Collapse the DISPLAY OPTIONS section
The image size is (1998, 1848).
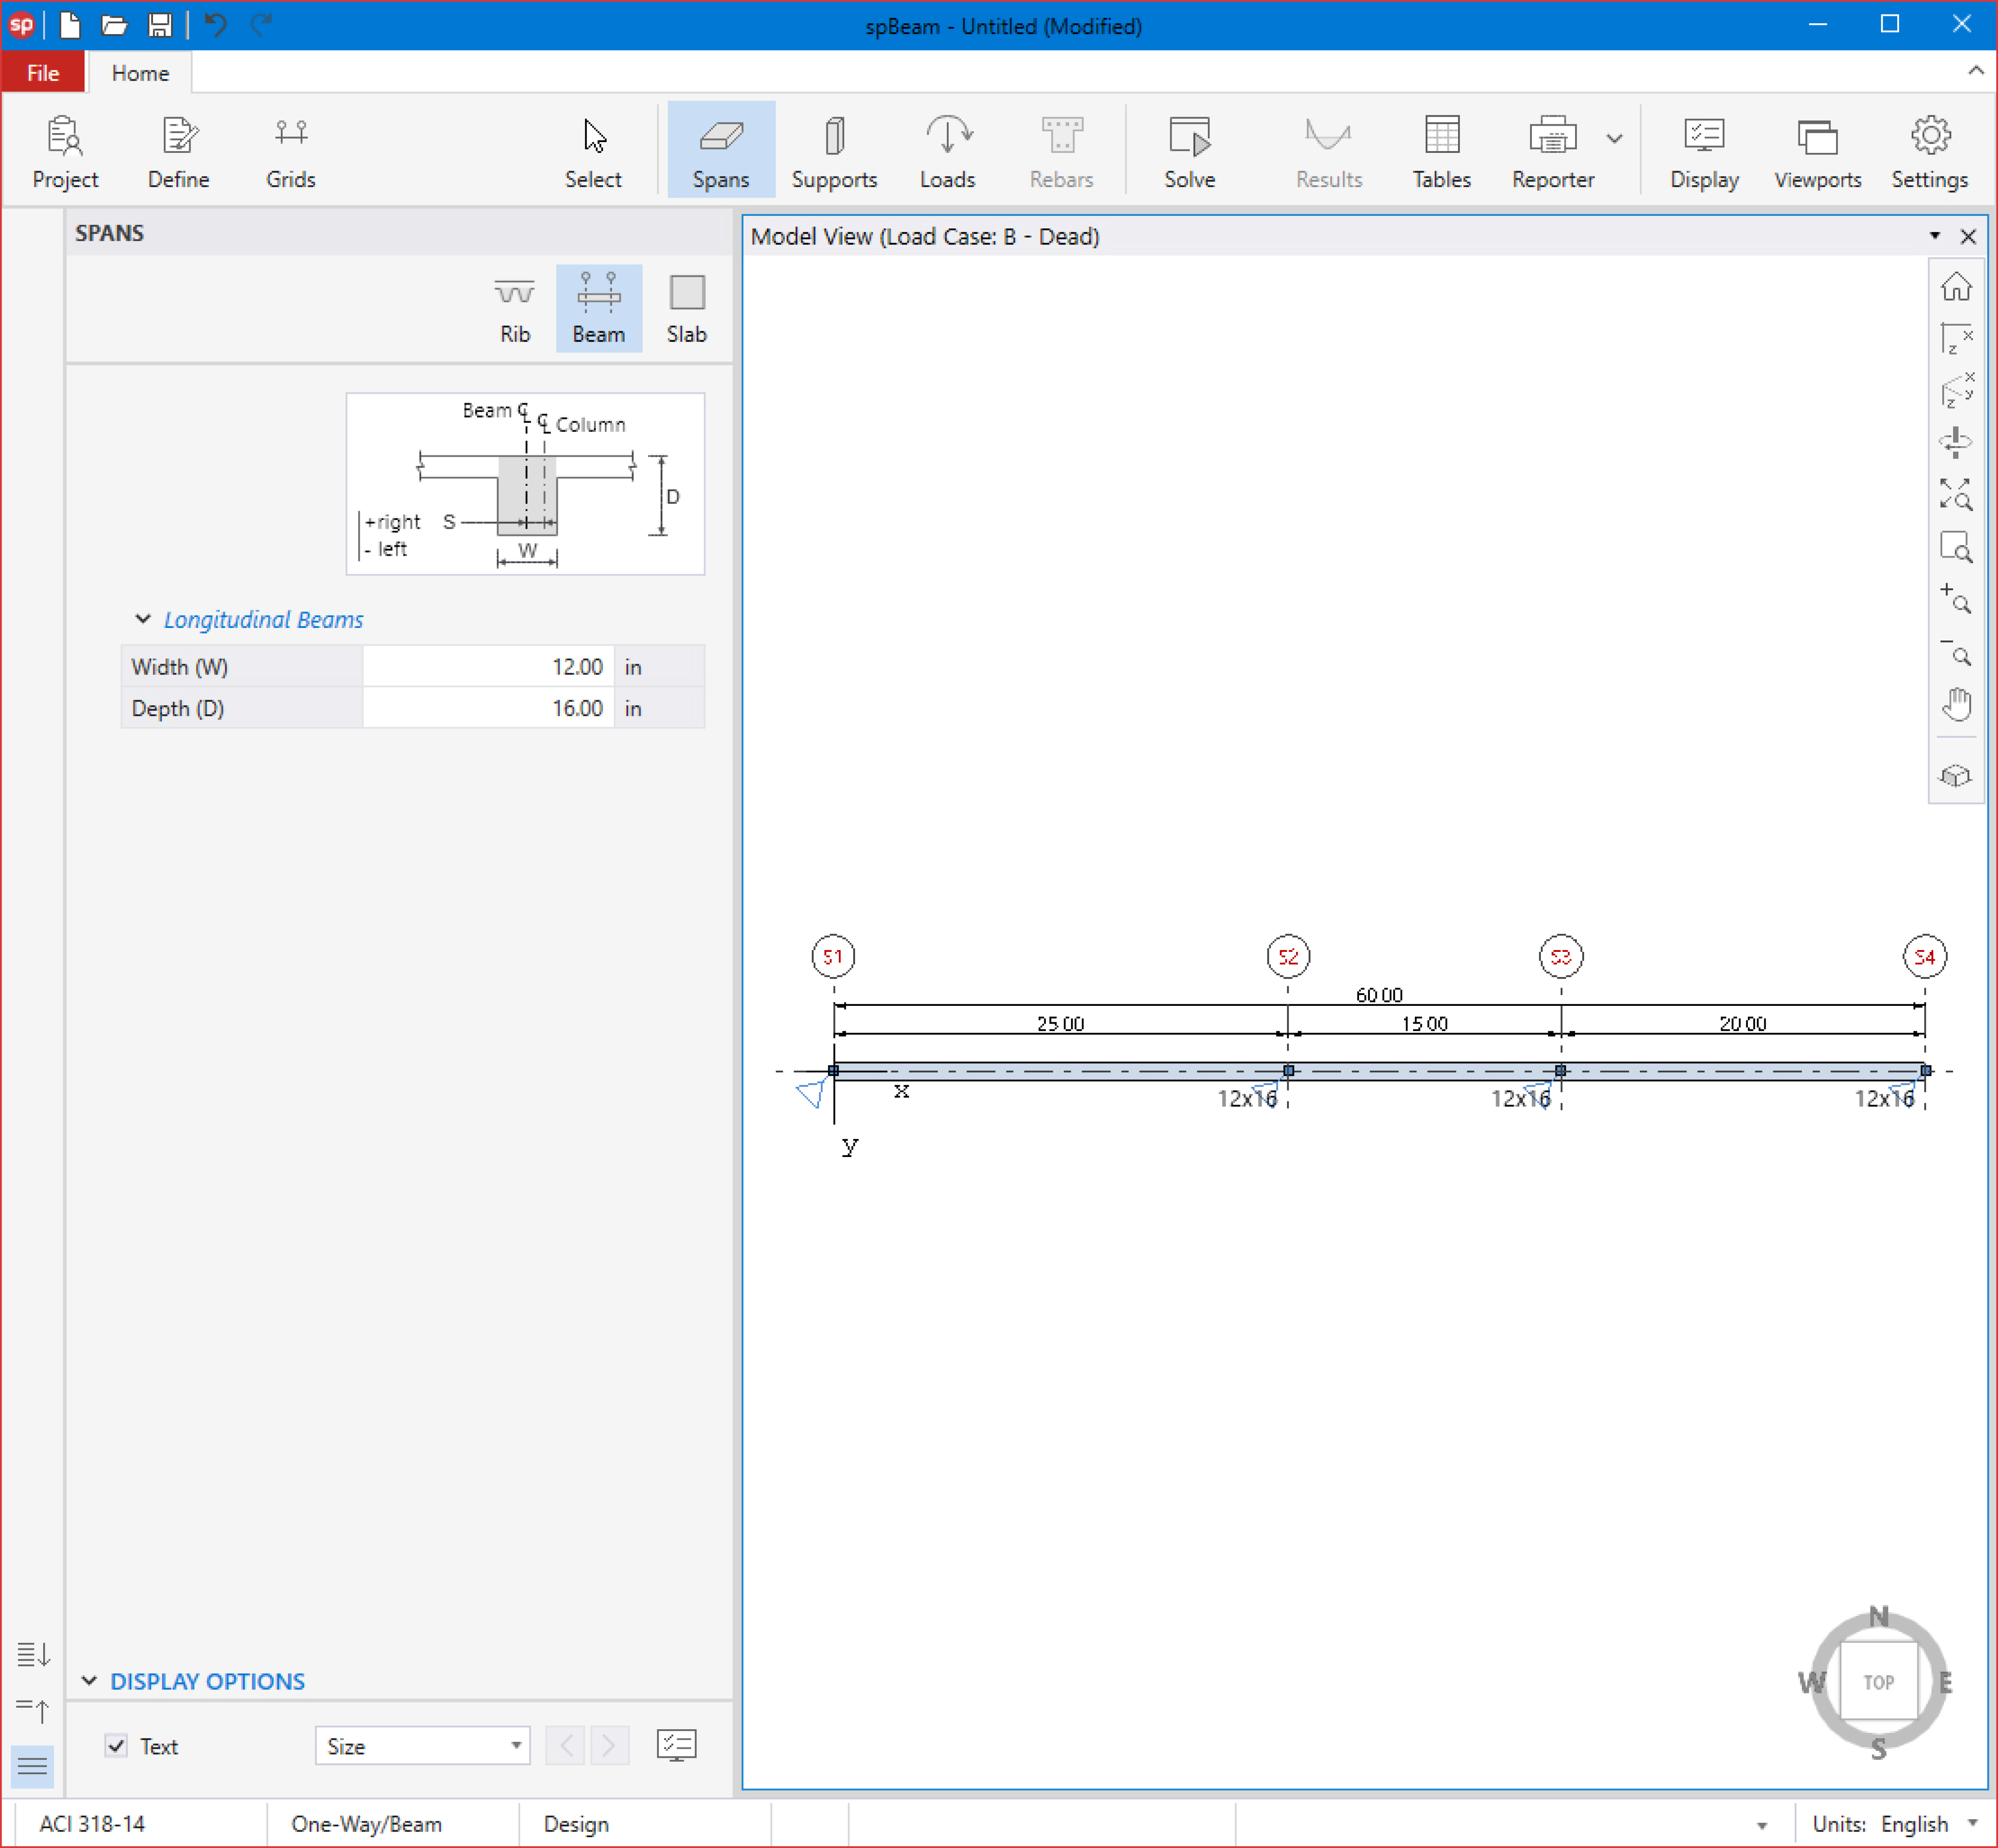tap(89, 1681)
